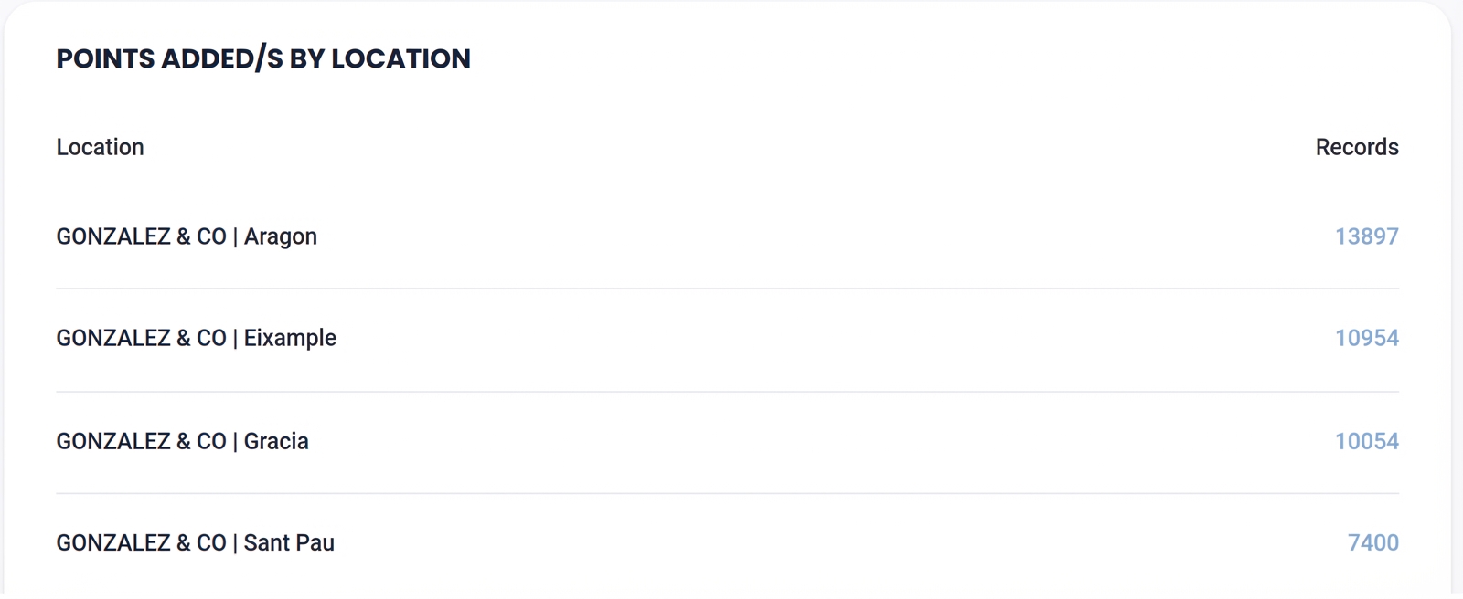This screenshot has height=599, width=1463.
Task: Click the divider line below the Gracia row
Action: click(727, 494)
